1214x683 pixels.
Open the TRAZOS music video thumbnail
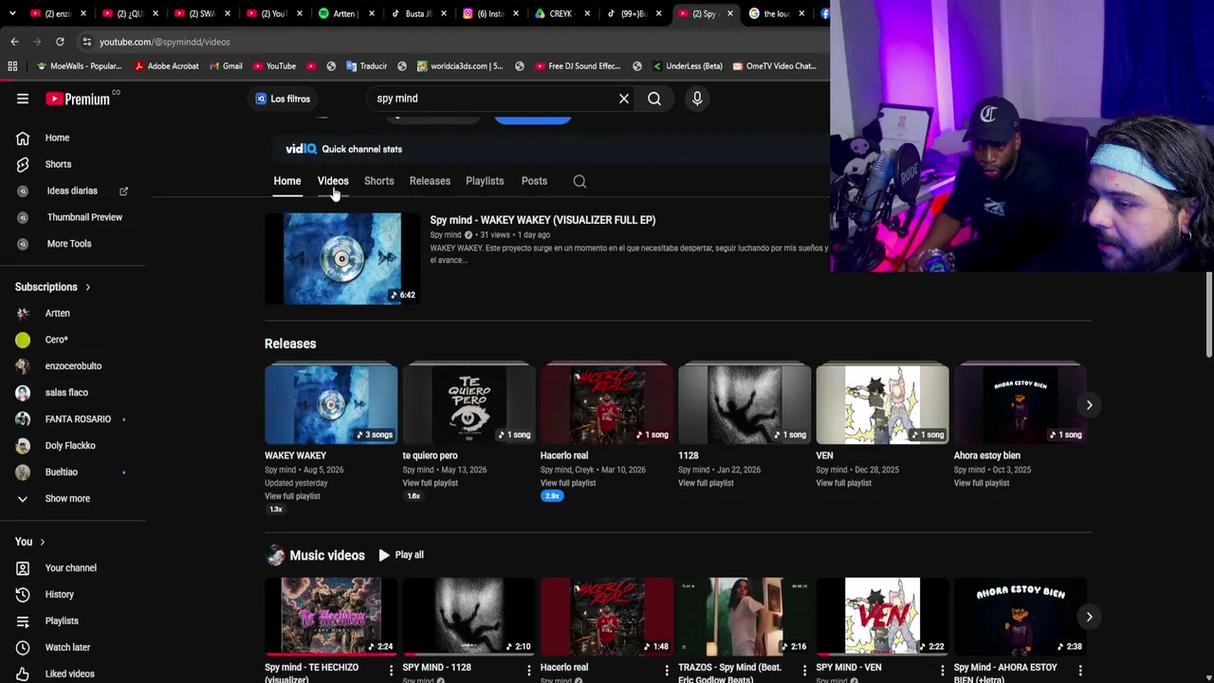[x=745, y=616]
